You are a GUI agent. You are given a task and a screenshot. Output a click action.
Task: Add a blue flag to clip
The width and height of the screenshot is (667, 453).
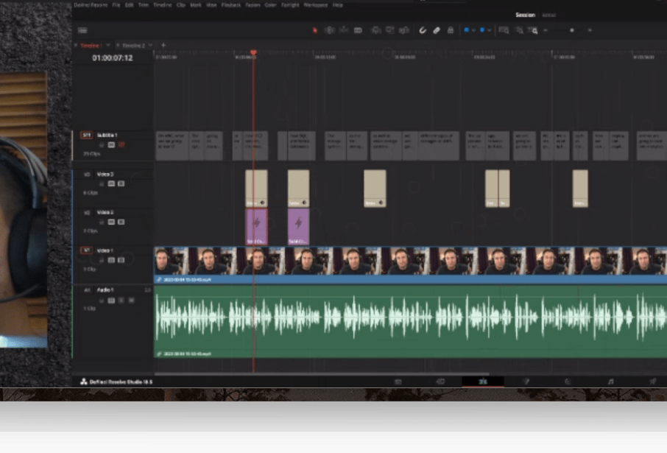[467, 30]
